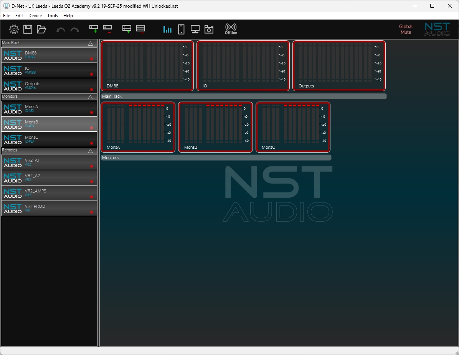Image resolution: width=459 pixels, height=355 pixels.
Task: Toggle the Global Mute button
Action: point(406,30)
